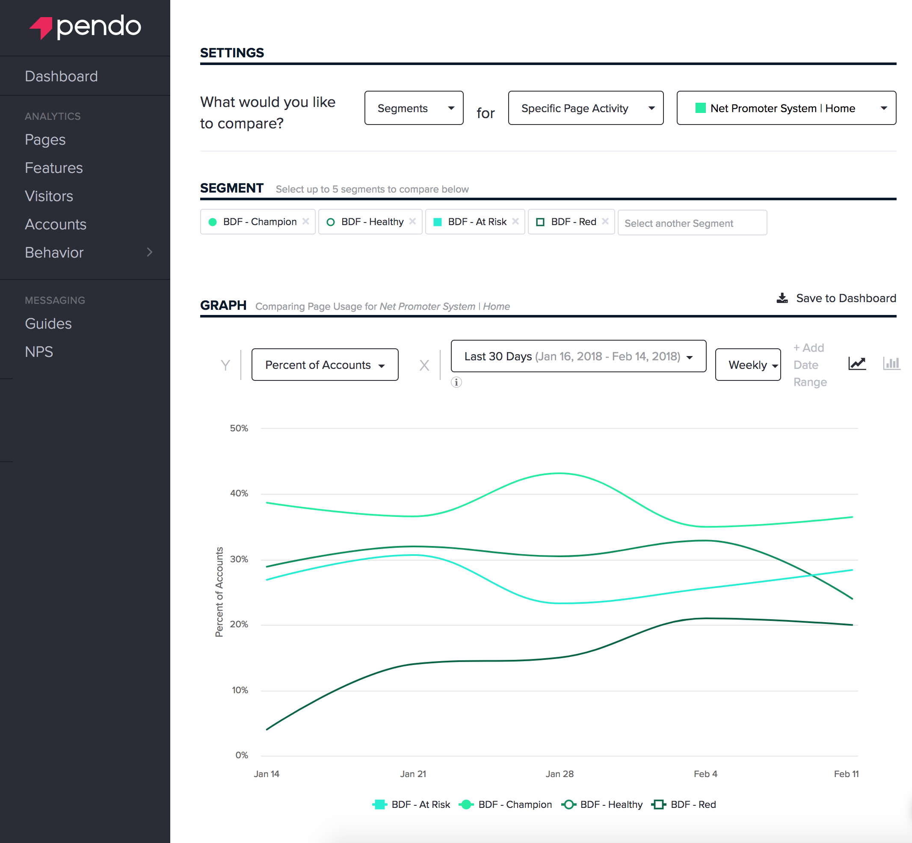The image size is (912, 843).
Task: Open the Segments comparison dropdown
Action: pos(414,108)
